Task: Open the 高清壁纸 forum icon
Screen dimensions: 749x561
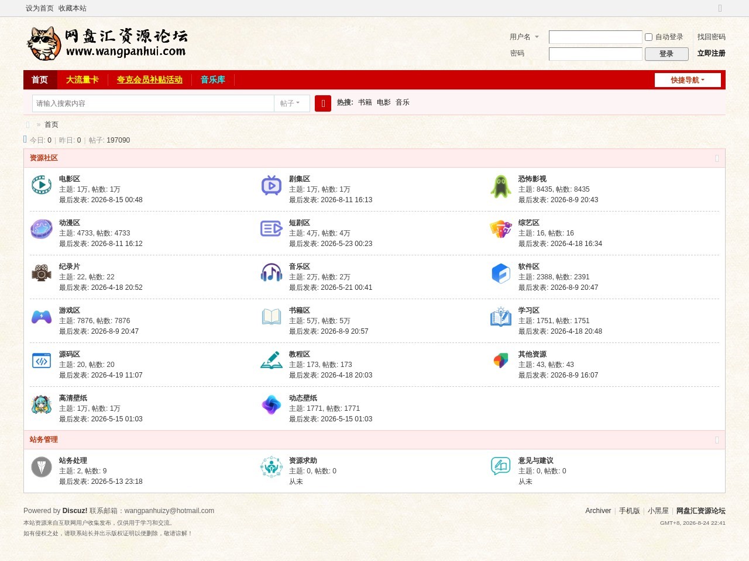Action: click(x=42, y=404)
